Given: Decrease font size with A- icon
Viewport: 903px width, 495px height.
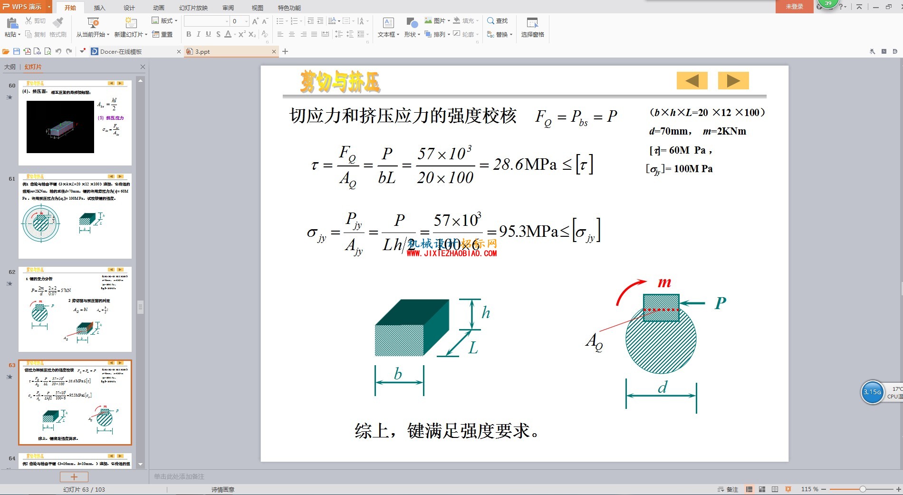Looking at the screenshot, I should click(265, 21).
